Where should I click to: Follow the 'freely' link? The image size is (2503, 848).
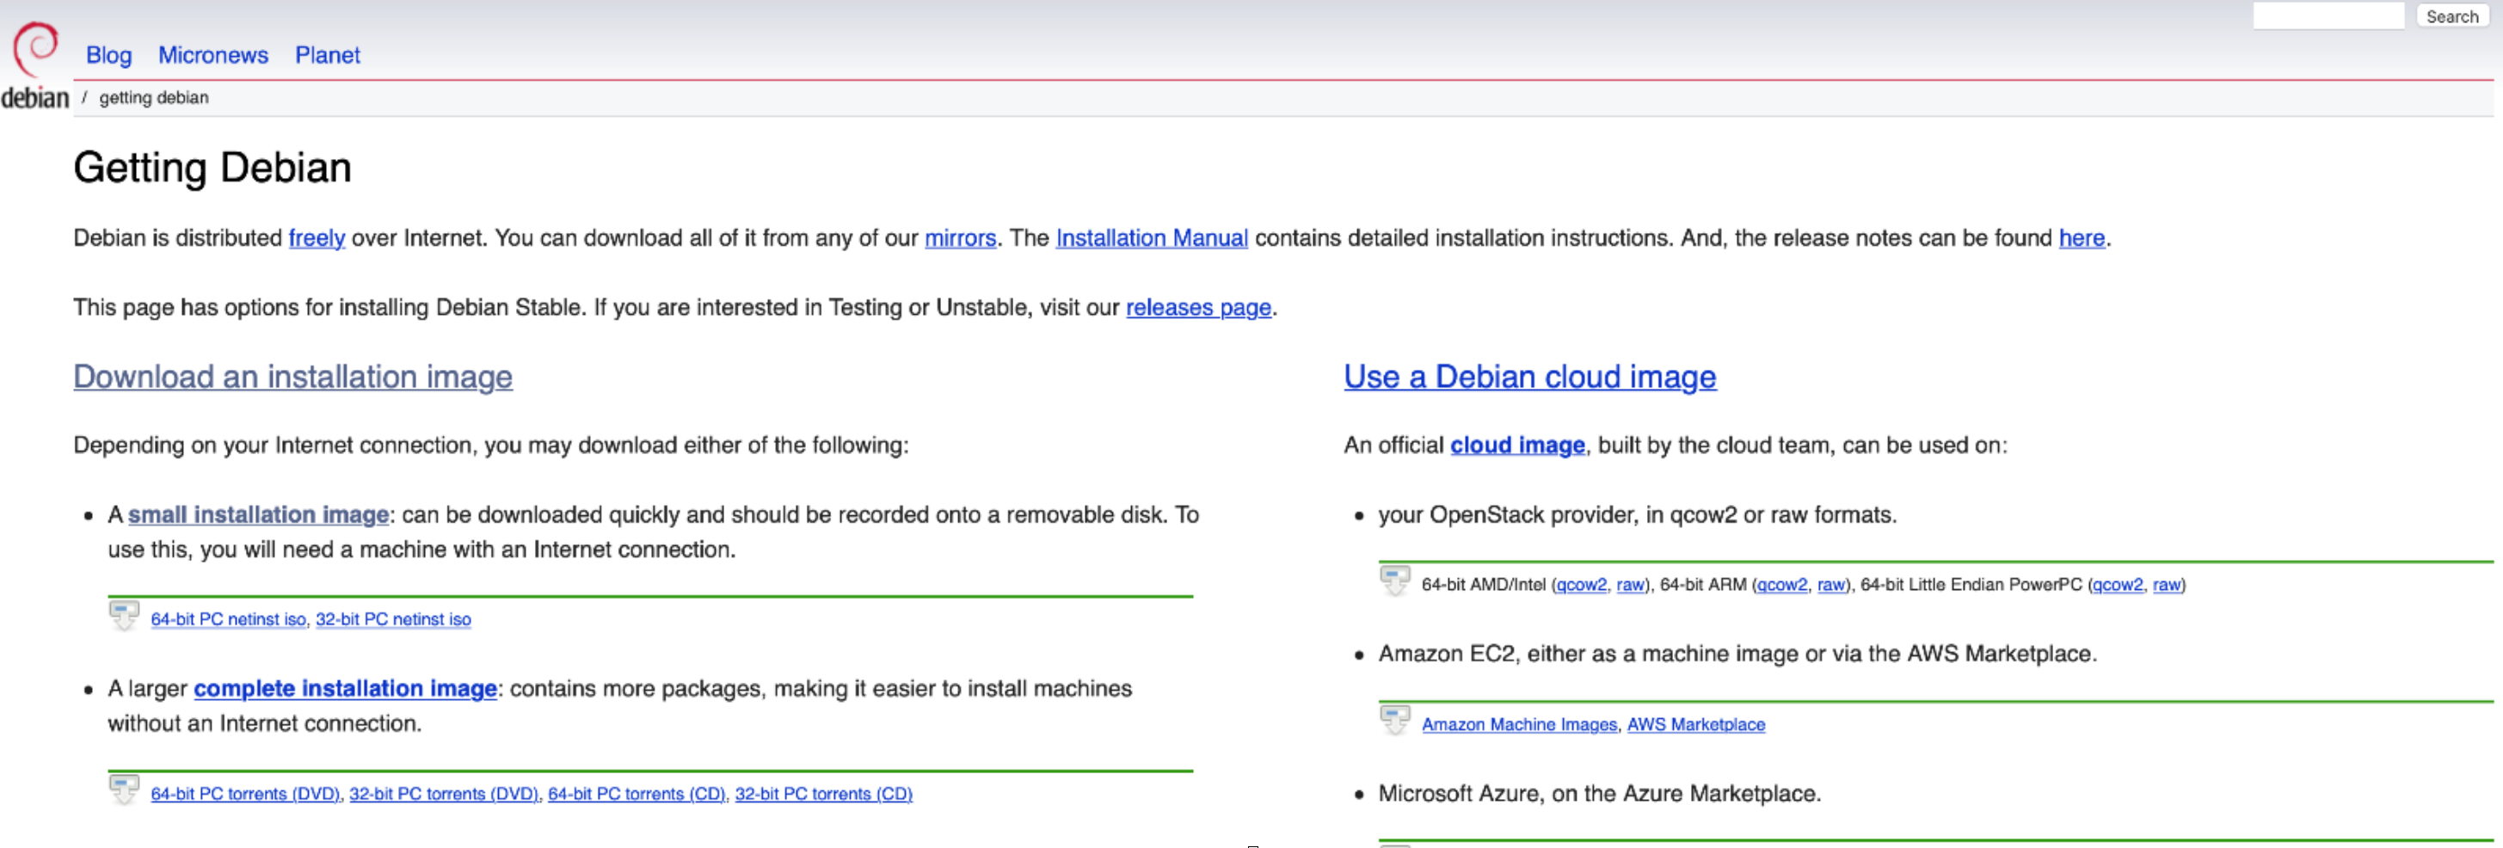317,238
